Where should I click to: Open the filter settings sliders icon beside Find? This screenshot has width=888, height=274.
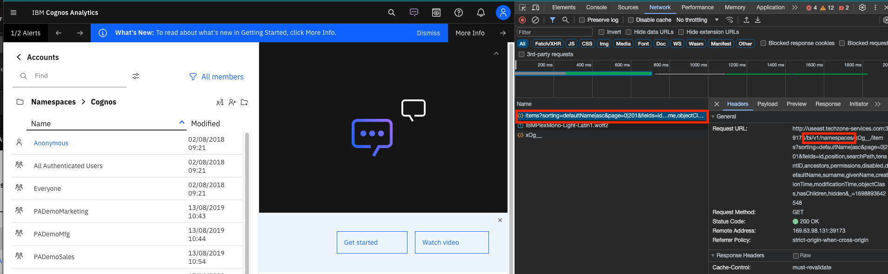click(136, 76)
